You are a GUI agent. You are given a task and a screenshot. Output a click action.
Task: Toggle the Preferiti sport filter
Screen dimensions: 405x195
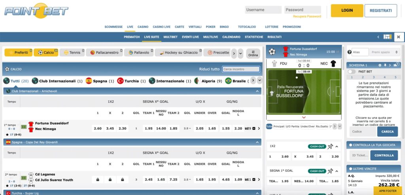18,52
